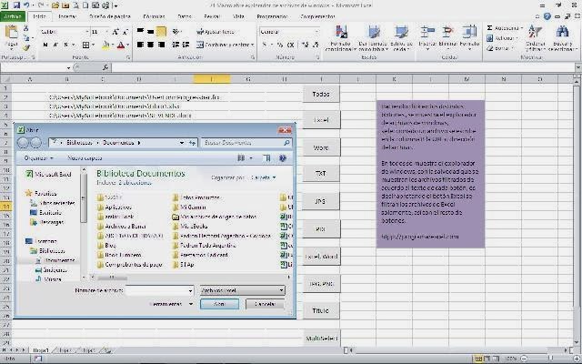Click the Titulo button on worksheet
This screenshot has height=364, width=582.
click(x=321, y=310)
